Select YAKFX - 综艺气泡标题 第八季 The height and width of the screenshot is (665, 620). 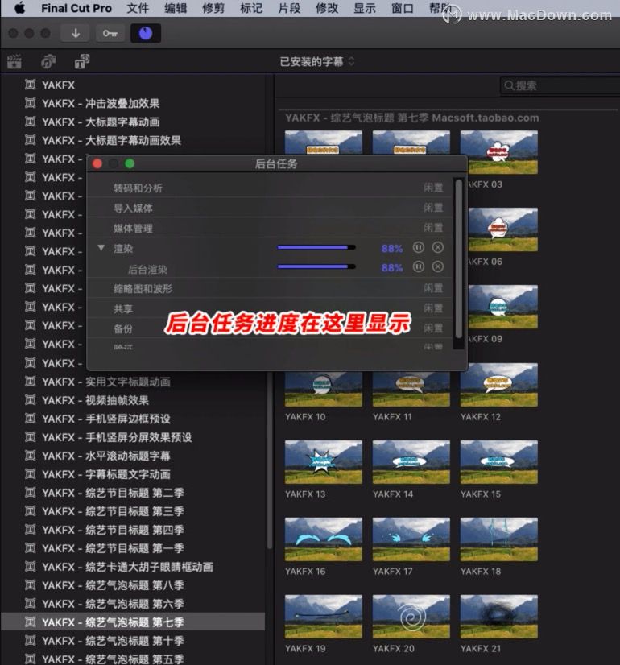[x=133, y=585]
